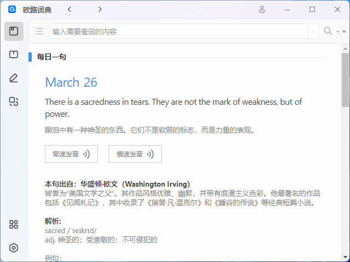Screen dimensions: 350x262
Task: Open the apps grid sidebar icon
Action: pyautogui.click(x=14, y=224)
